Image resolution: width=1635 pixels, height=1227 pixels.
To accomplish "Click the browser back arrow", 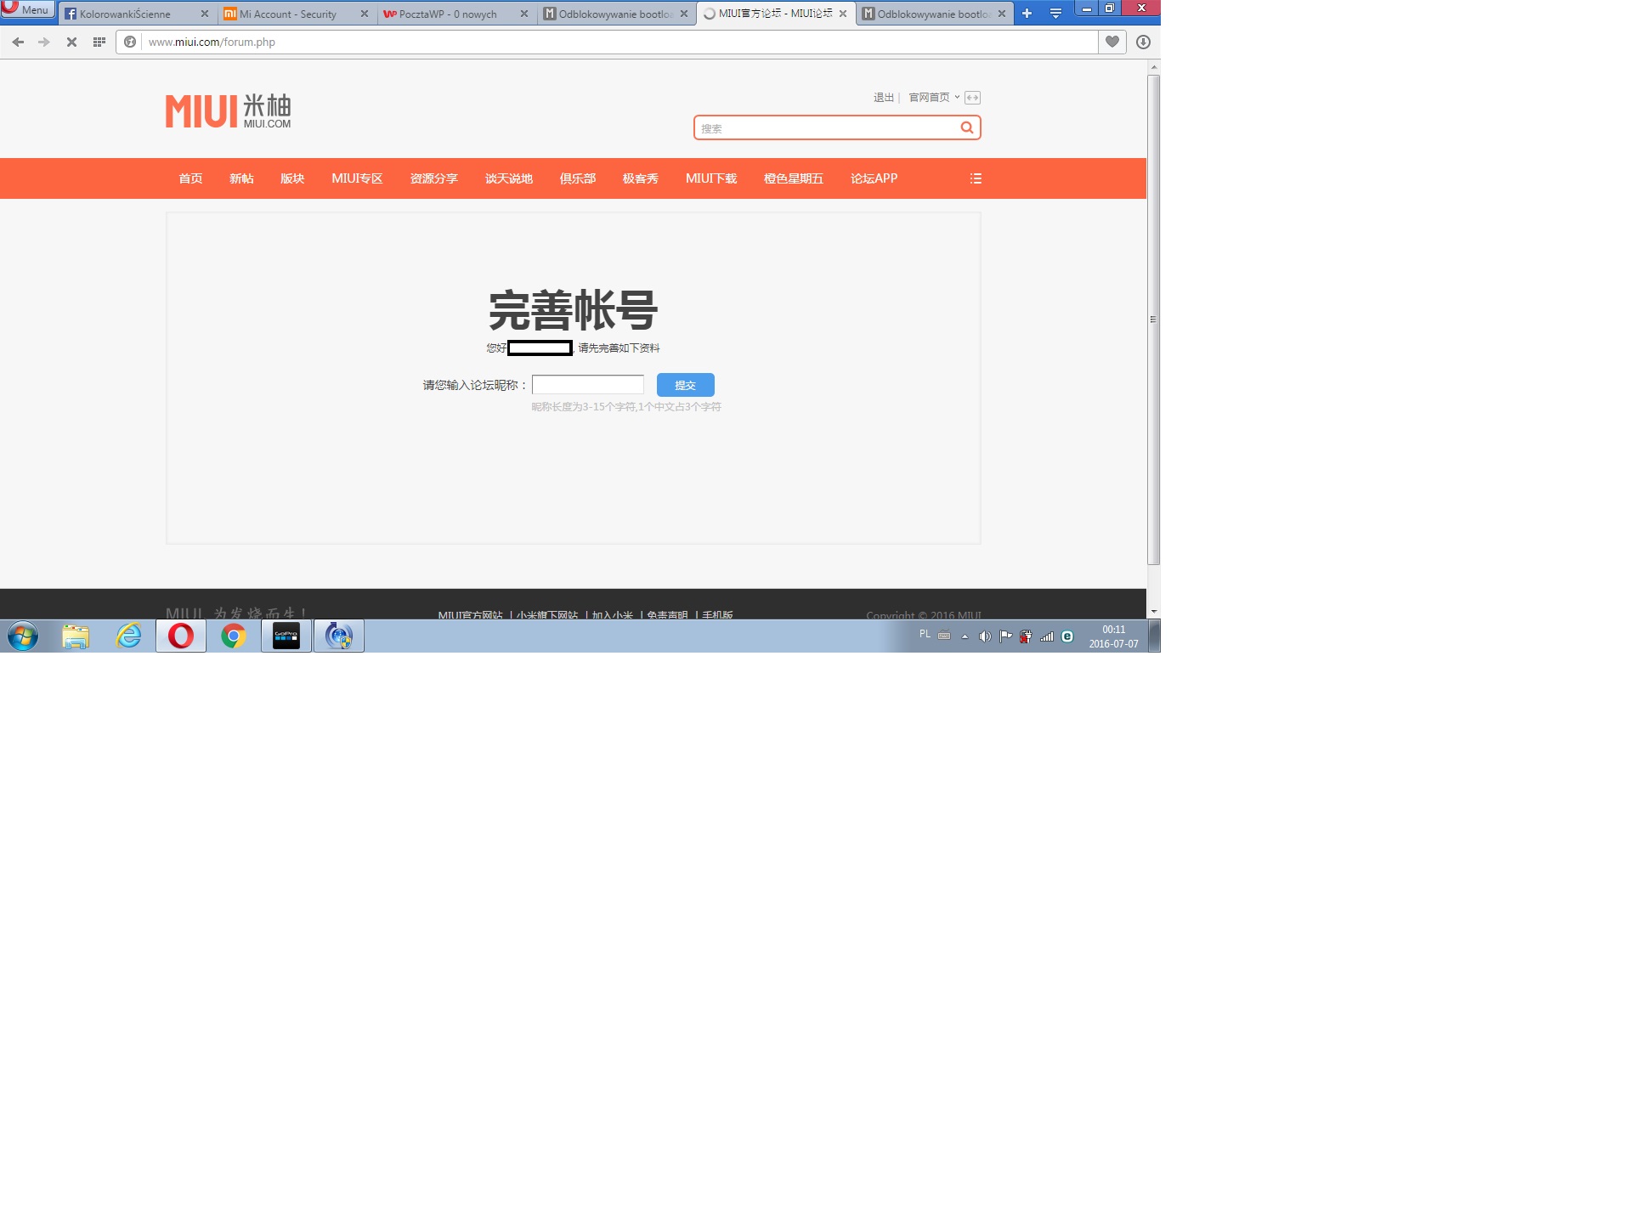I will click(18, 42).
